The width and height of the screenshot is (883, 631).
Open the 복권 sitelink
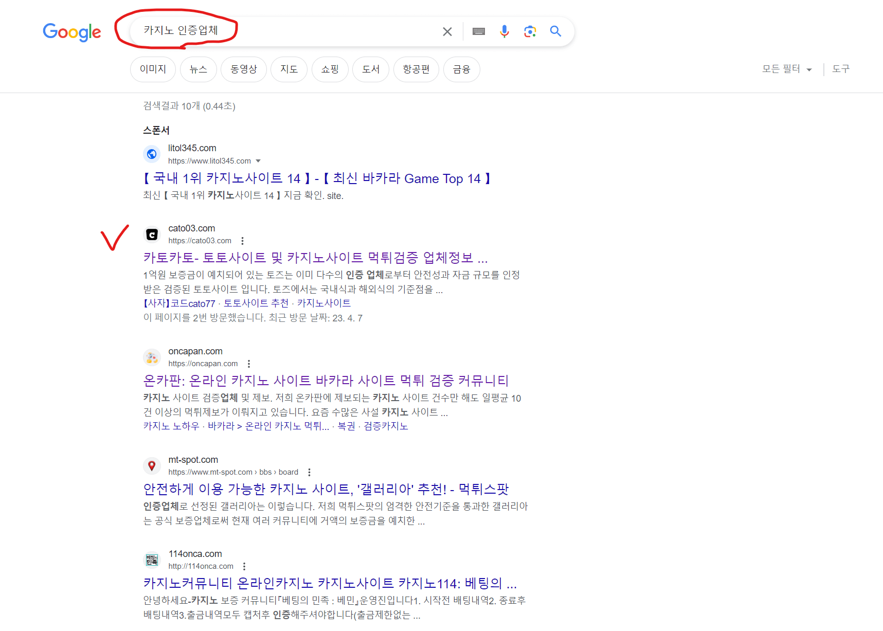point(347,426)
